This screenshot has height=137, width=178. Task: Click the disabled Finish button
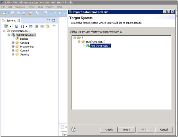[x=145, y=130]
